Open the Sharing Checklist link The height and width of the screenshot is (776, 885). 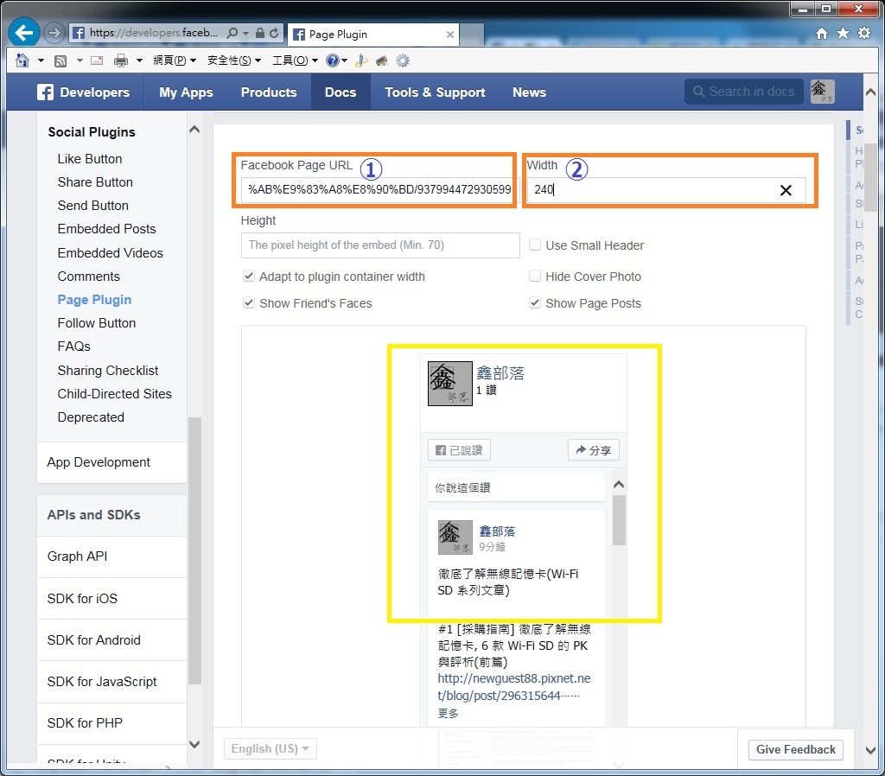[108, 370]
